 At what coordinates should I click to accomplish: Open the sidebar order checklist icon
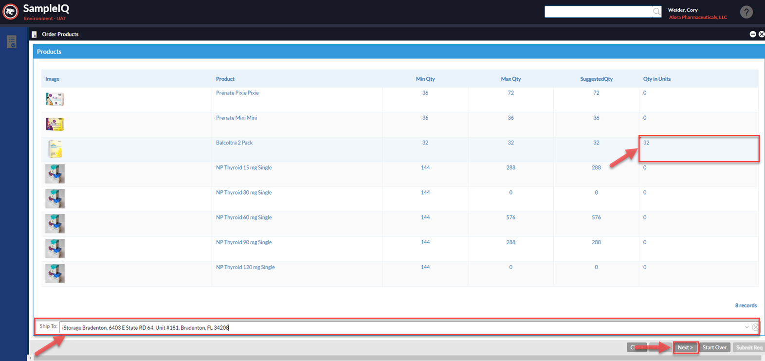coord(12,42)
